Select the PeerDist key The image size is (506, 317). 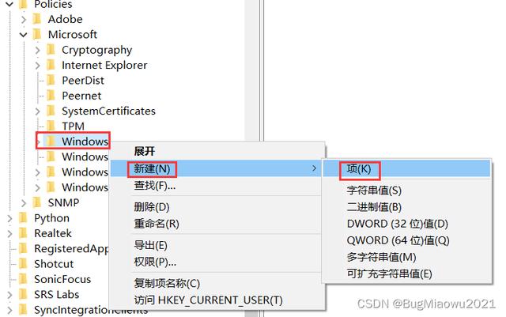coord(83,81)
